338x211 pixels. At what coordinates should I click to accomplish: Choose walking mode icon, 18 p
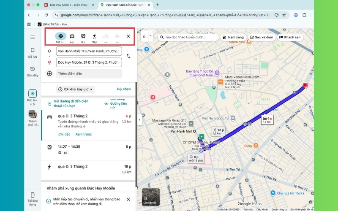coord(94,36)
